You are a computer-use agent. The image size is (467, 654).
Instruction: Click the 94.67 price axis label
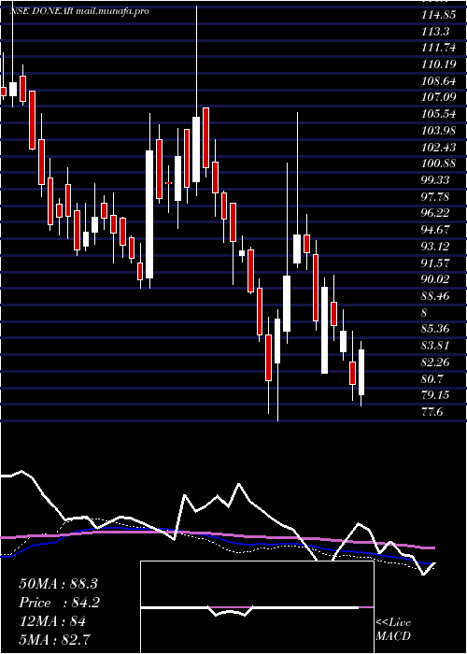point(436,230)
